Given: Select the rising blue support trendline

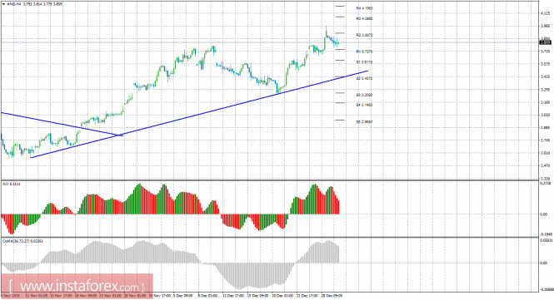Looking at the screenshot, I should point(200,114).
